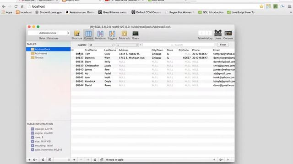The width and height of the screenshot is (293, 164).
Task: Reload the browser page
Action: coord(16,6)
